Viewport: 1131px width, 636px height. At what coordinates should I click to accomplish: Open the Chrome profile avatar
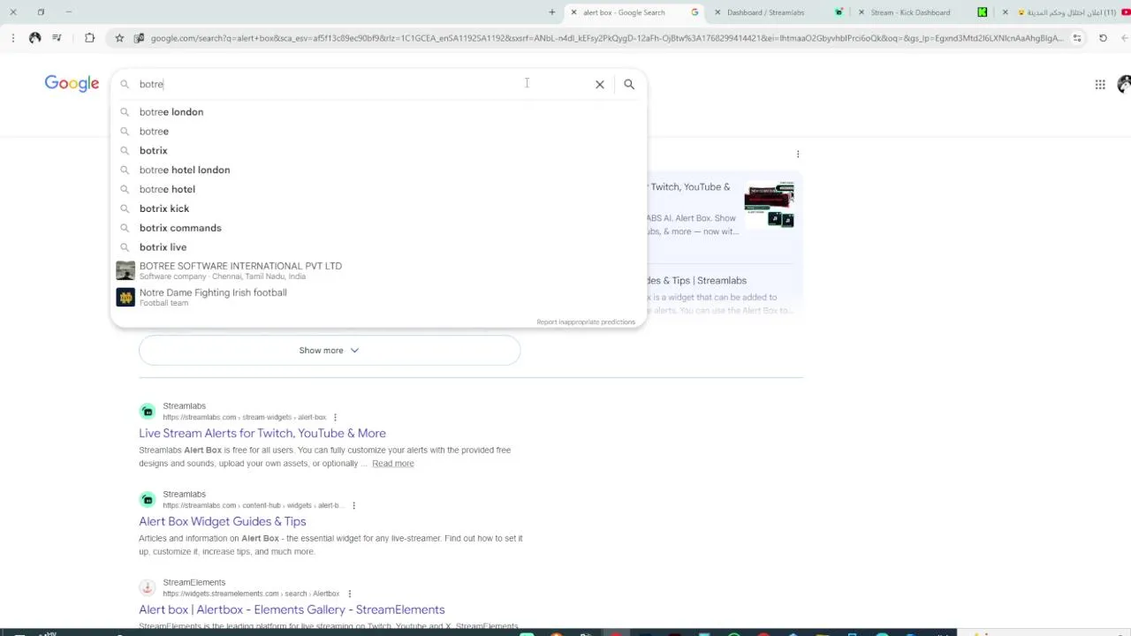(x=34, y=38)
